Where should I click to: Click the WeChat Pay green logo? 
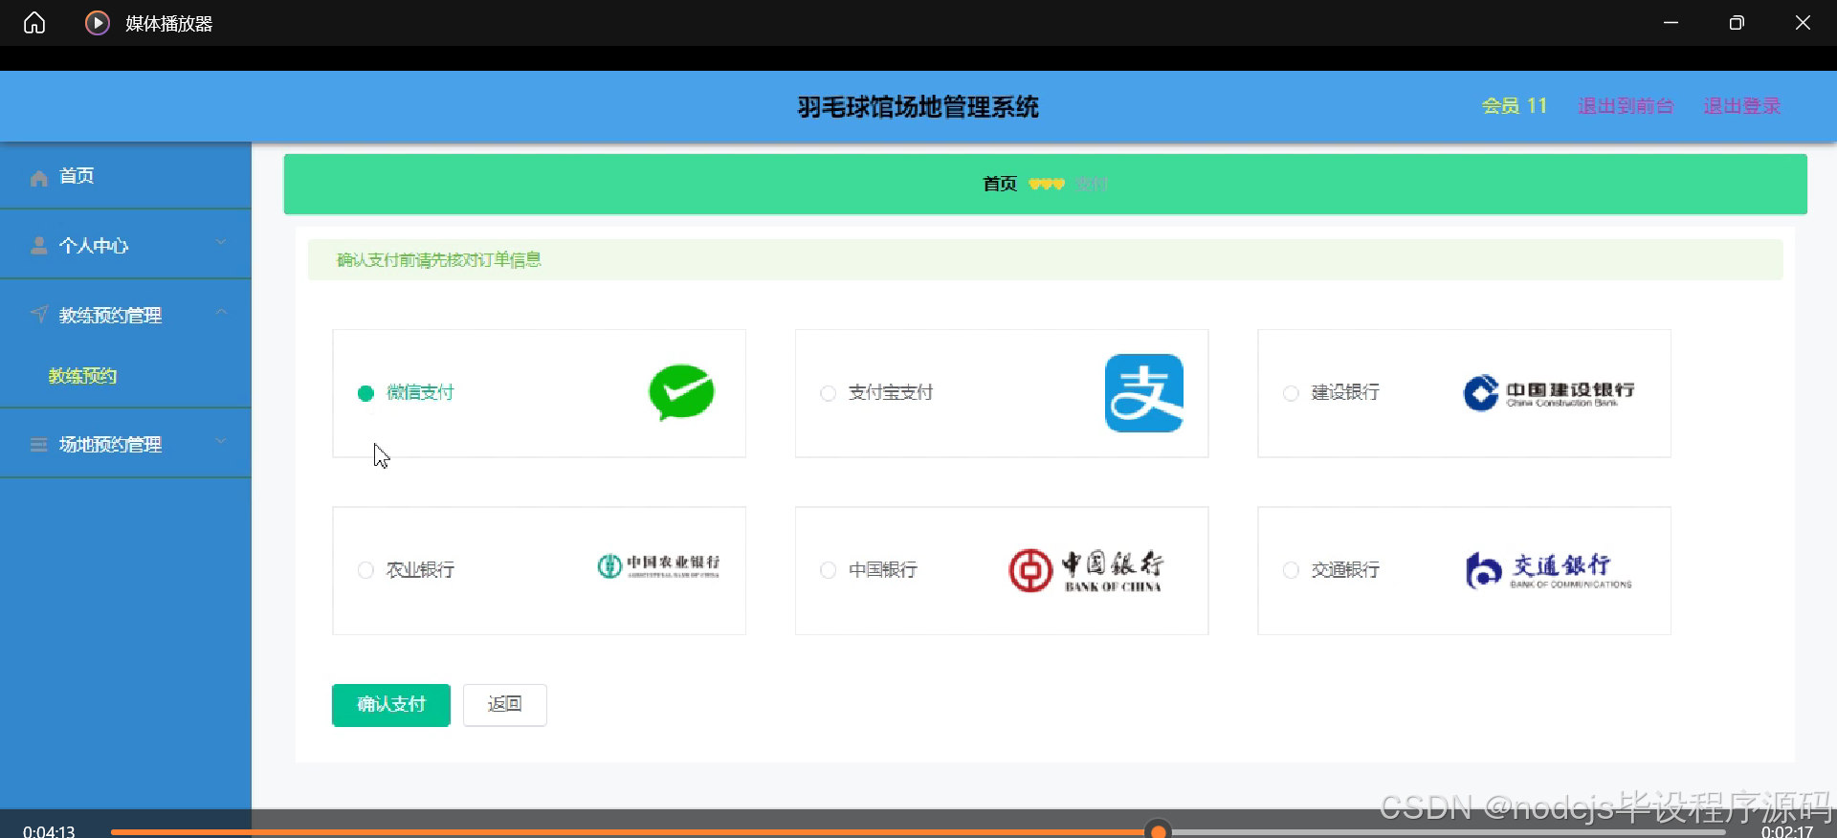click(682, 392)
